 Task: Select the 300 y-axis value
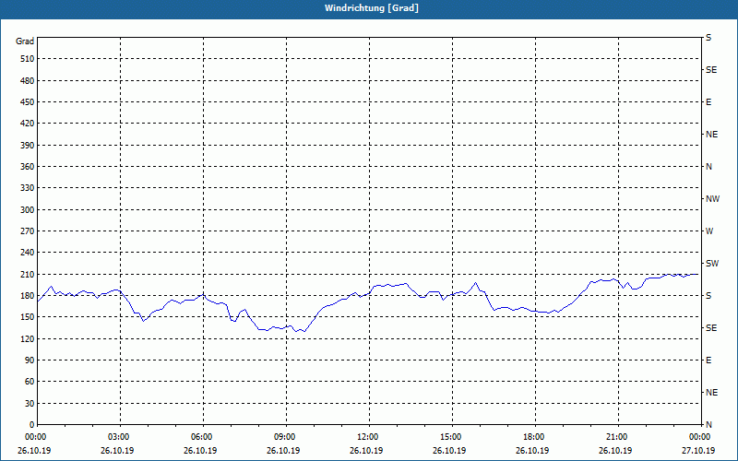(x=28, y=210)
